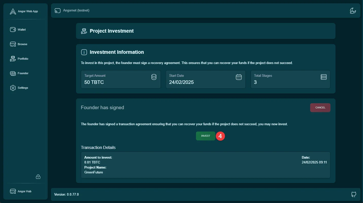The image size is (363, 203).
Task: Click the Angornet network icon in header
Action: [x=58, y=11]
